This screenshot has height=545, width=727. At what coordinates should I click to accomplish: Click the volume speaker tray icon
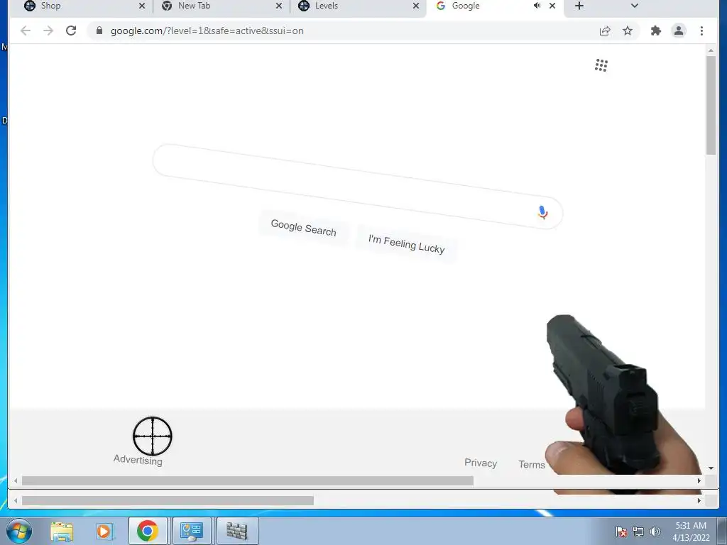pyautogui.click(x=655, y=532)
